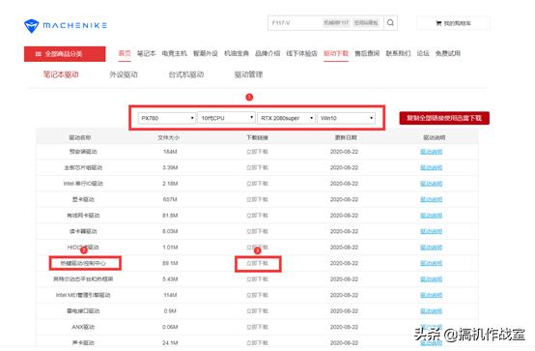Click the red copy-all-links Xunlei download button
The height and width of the screenshot is (351, 535).
(444, 118)
